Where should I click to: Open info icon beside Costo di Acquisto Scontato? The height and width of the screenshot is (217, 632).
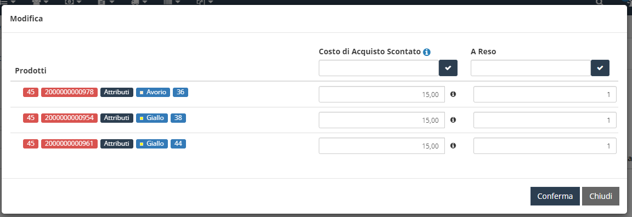click(427, 52)
